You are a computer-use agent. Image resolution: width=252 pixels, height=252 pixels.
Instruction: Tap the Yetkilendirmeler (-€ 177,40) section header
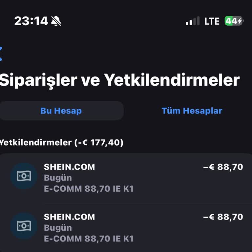(x=61, y=142)
